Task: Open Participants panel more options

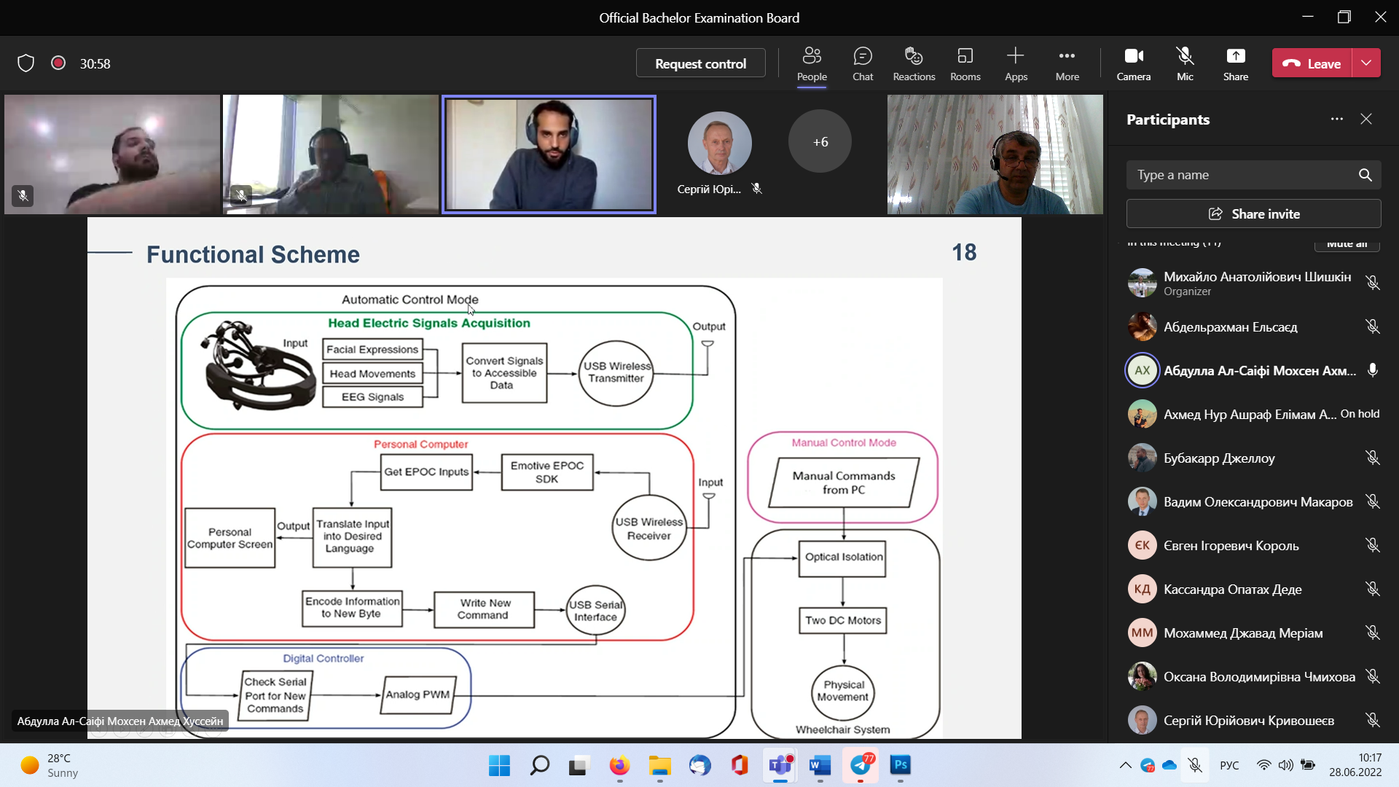Action: [x=1336, y=120]
